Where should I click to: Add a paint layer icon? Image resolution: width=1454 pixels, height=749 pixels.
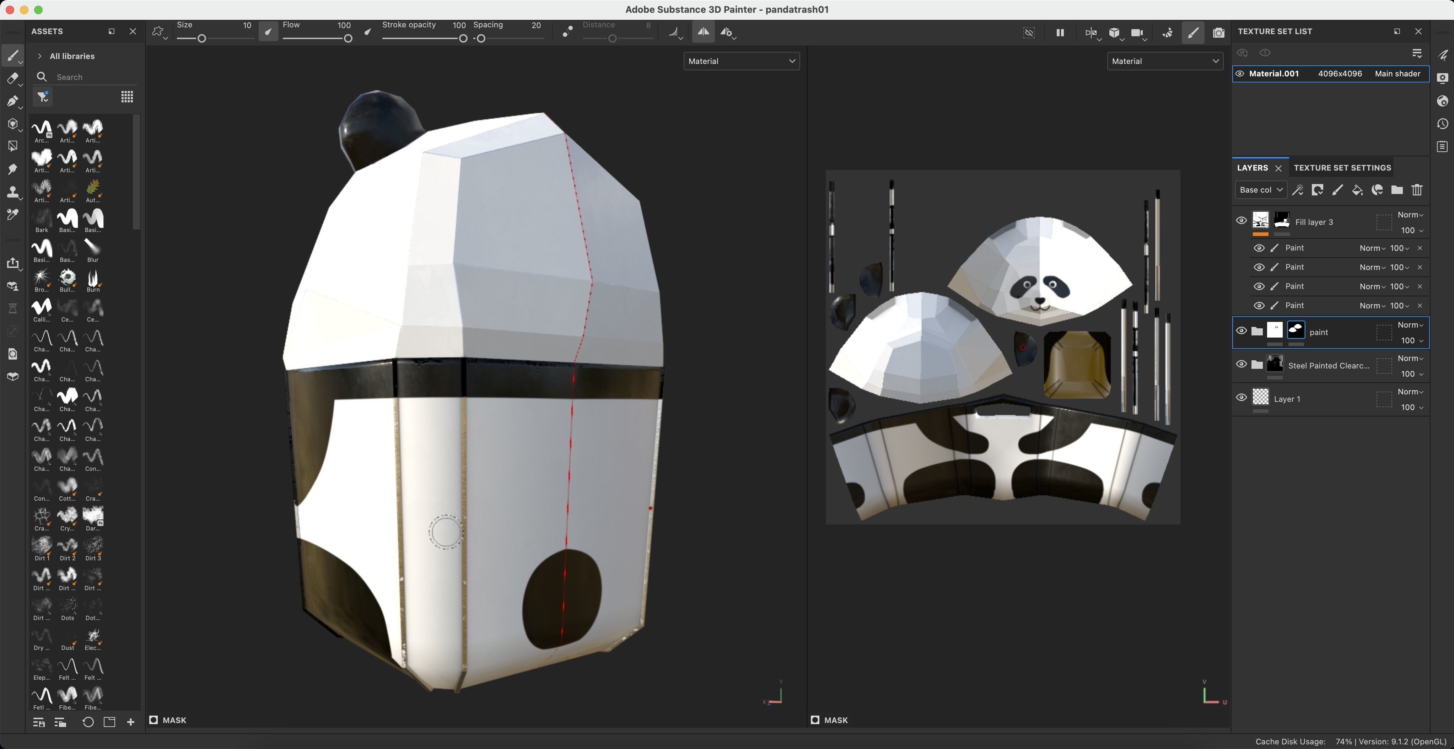coord(1337,190)
